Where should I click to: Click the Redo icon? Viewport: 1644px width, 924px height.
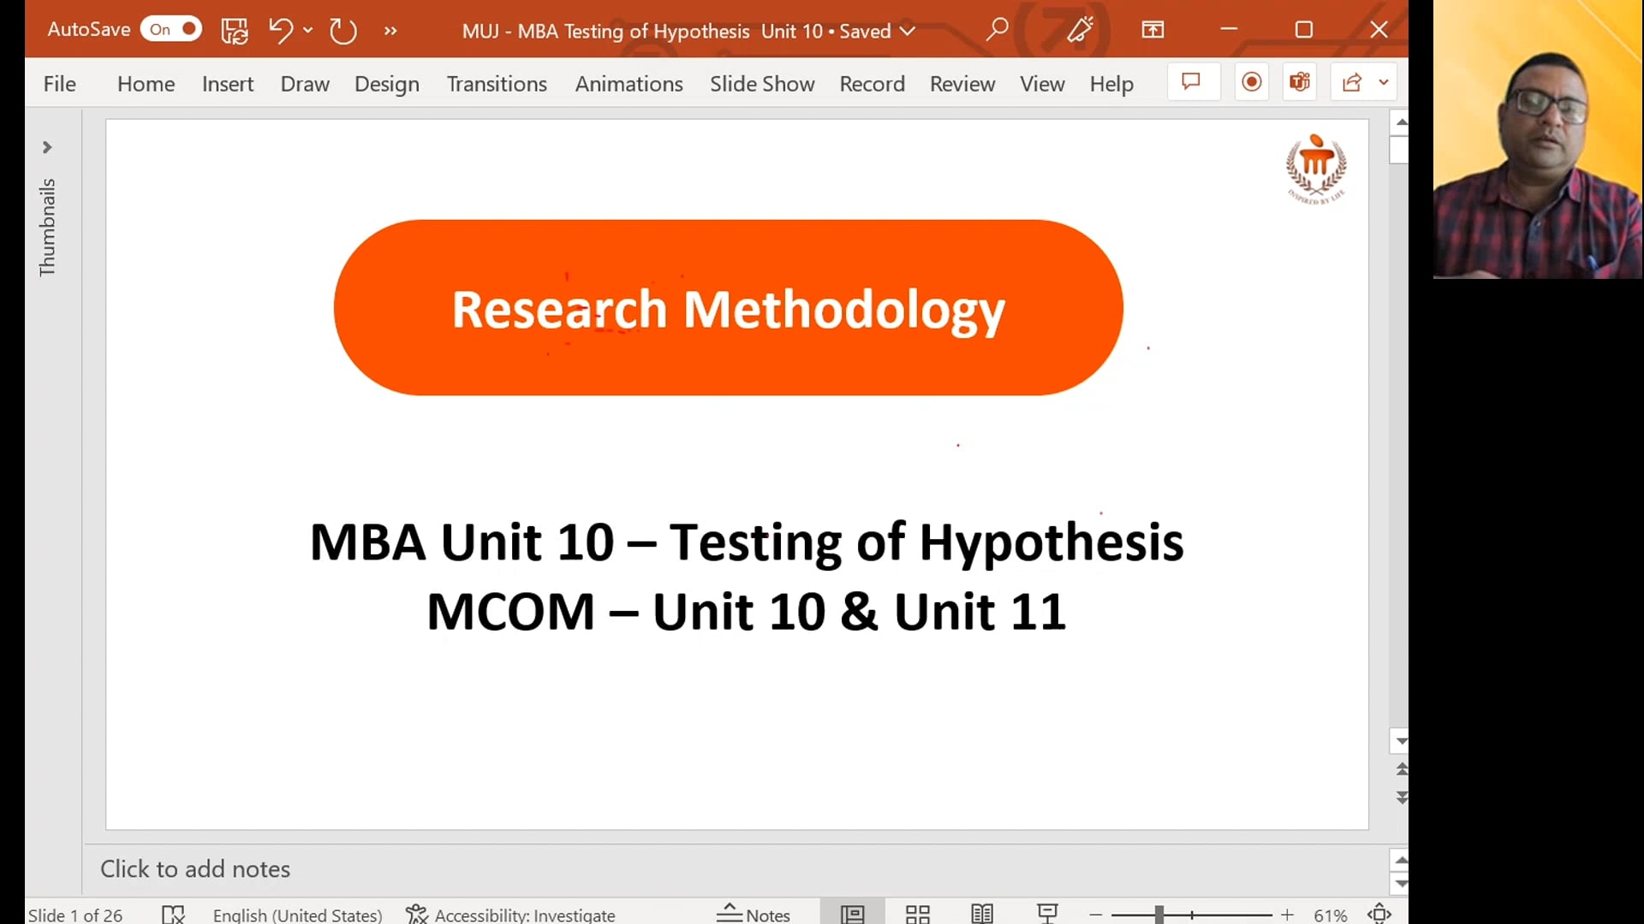pyautogui.click(x=342, y=31)
